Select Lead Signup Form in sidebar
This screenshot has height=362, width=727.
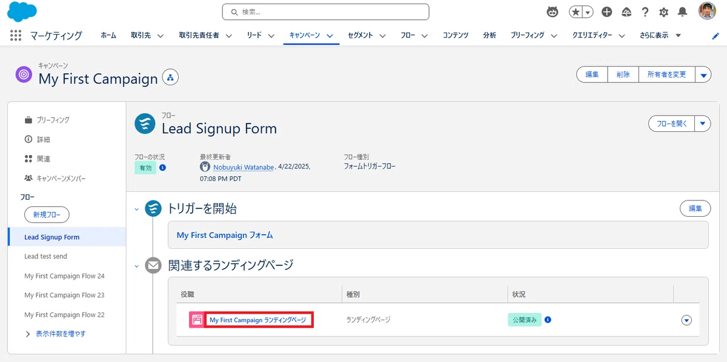pos(67,237)
